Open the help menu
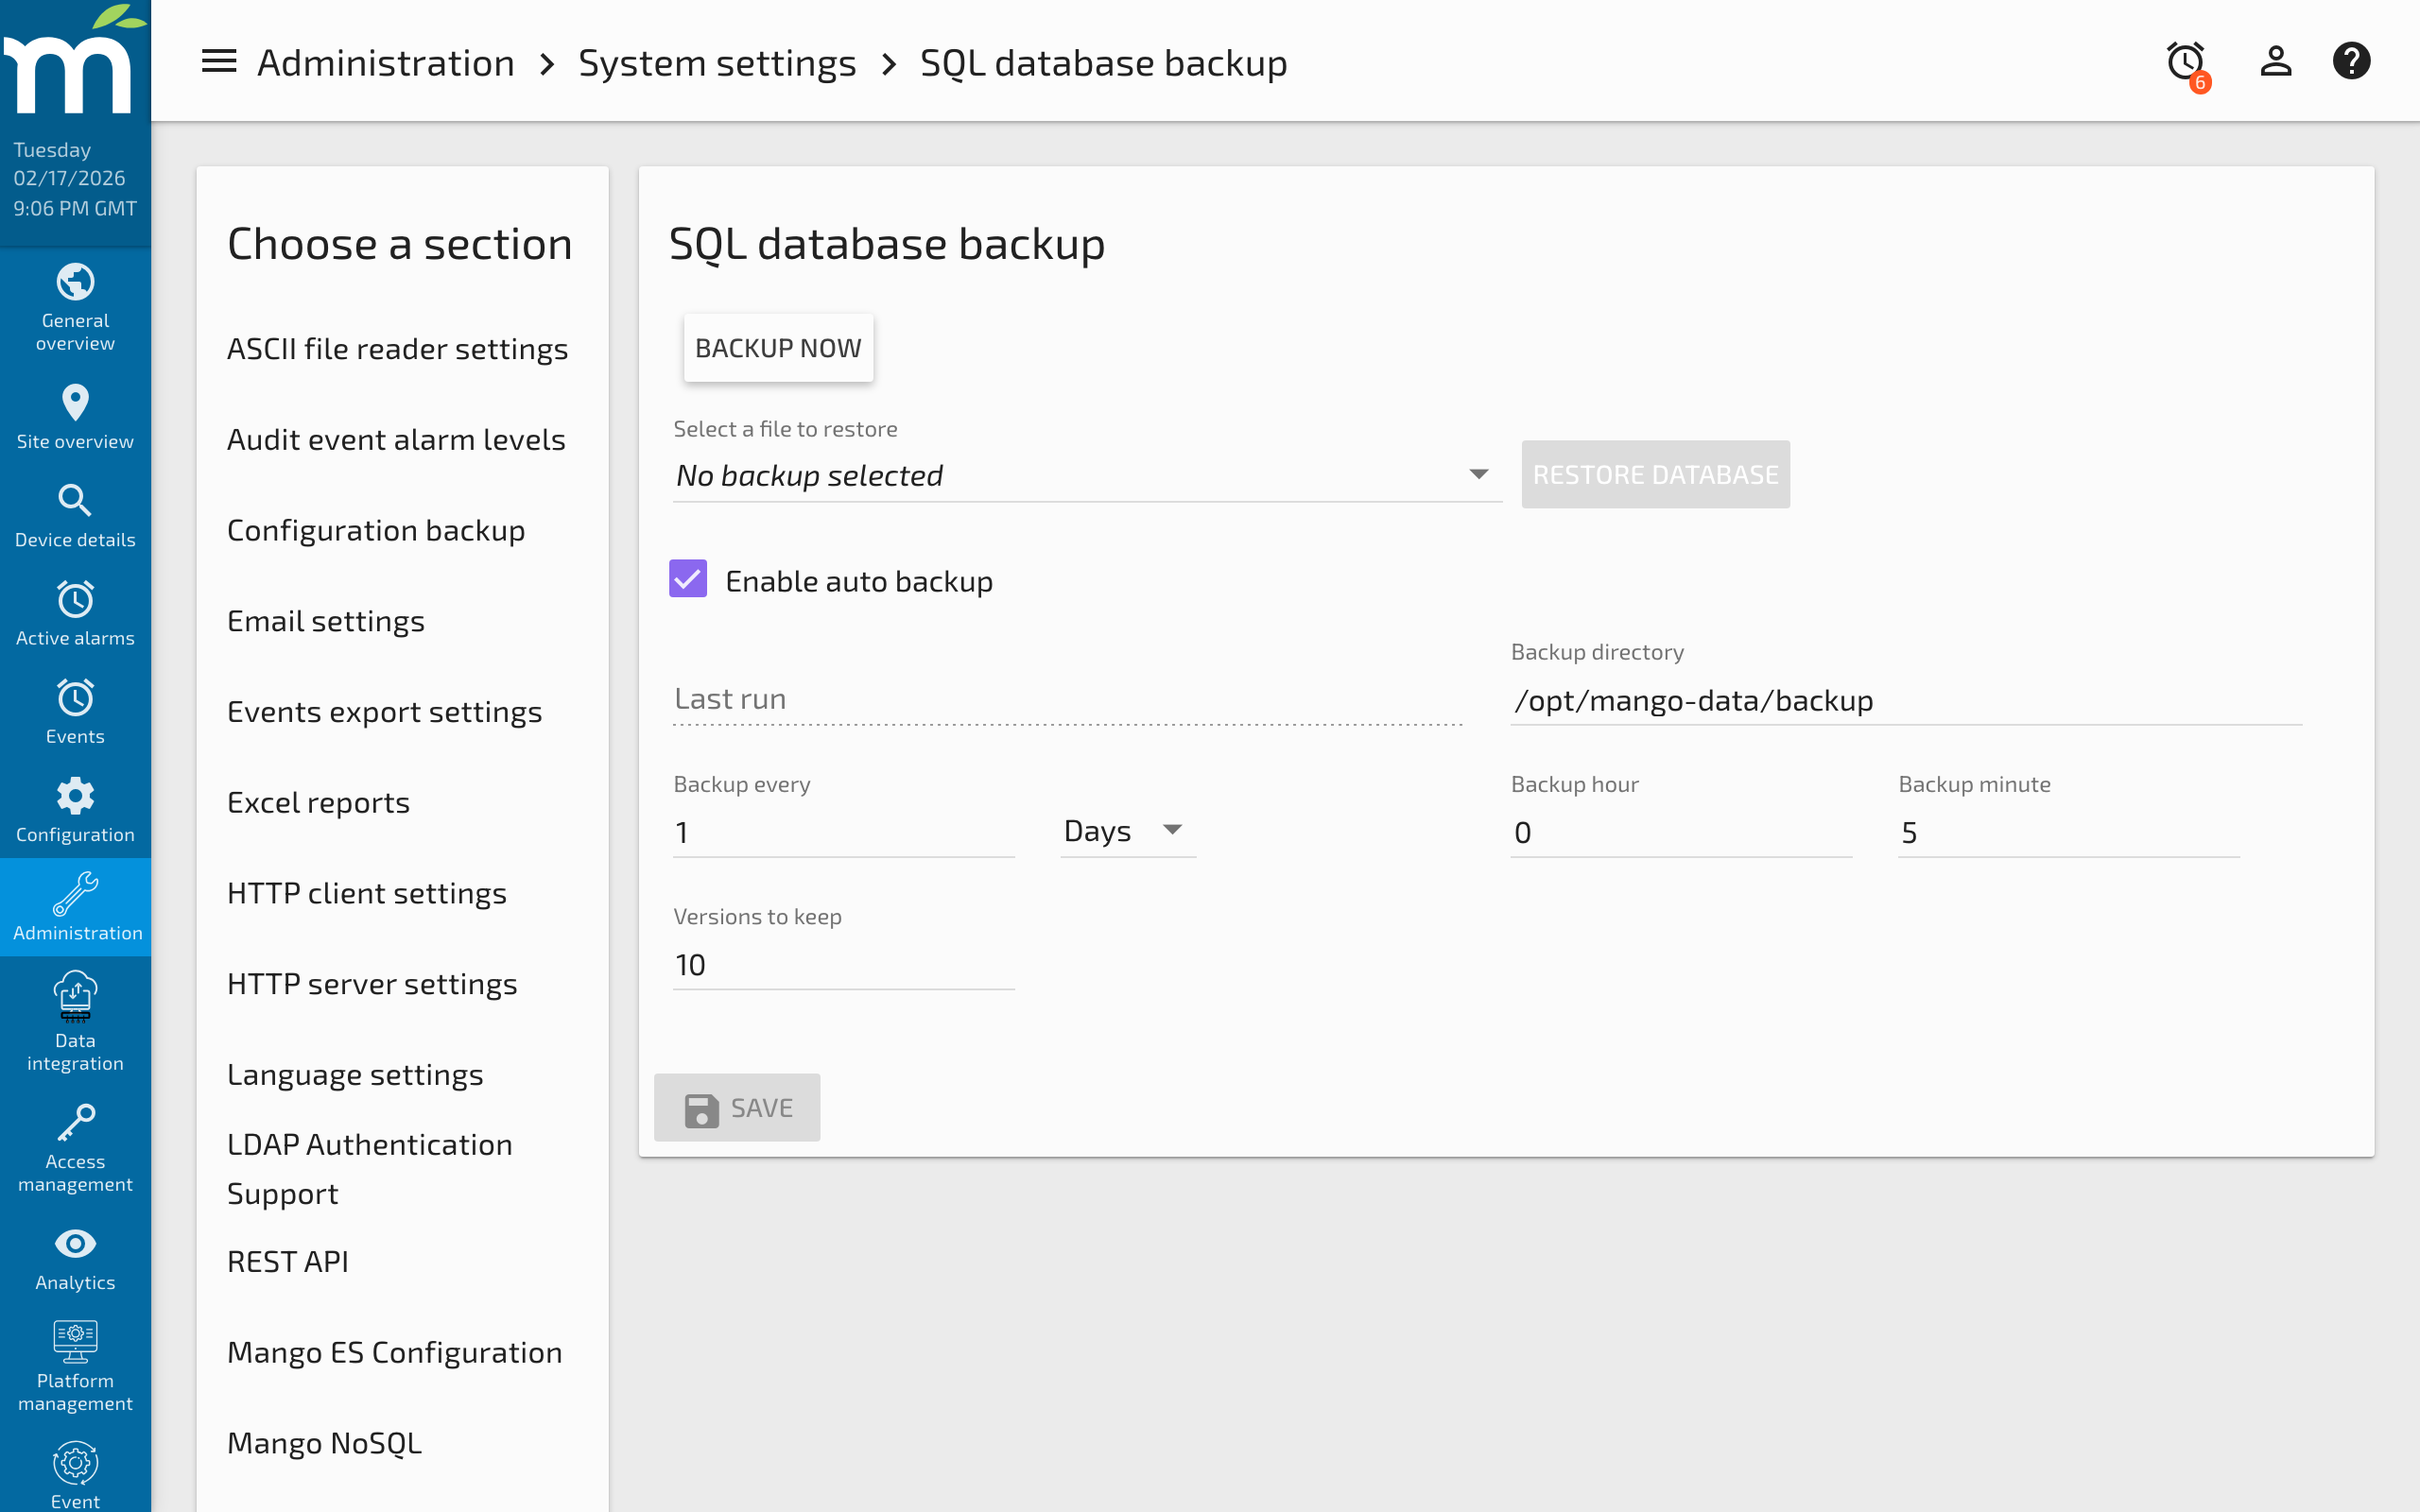 2352,60
